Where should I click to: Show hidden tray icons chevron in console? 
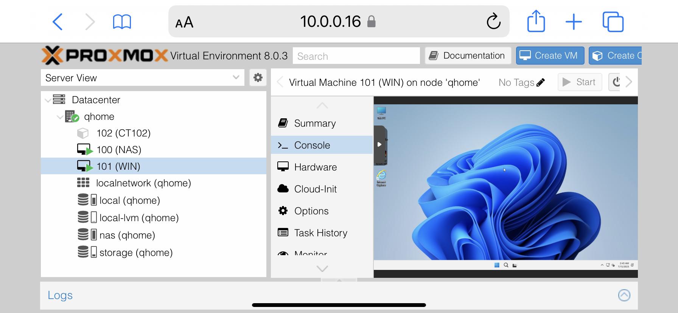602,265
